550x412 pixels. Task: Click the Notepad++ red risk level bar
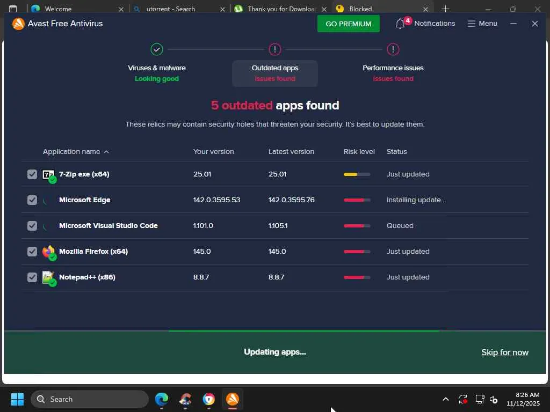[x=357, y=277]
